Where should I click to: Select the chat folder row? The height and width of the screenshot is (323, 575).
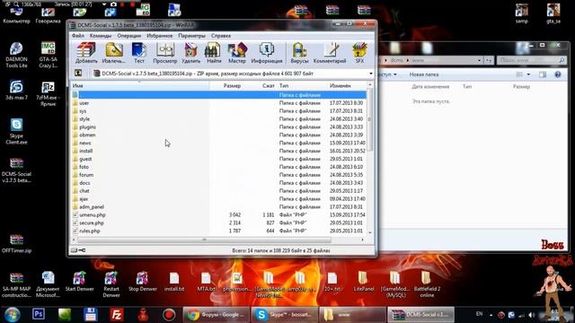(218, 191)
